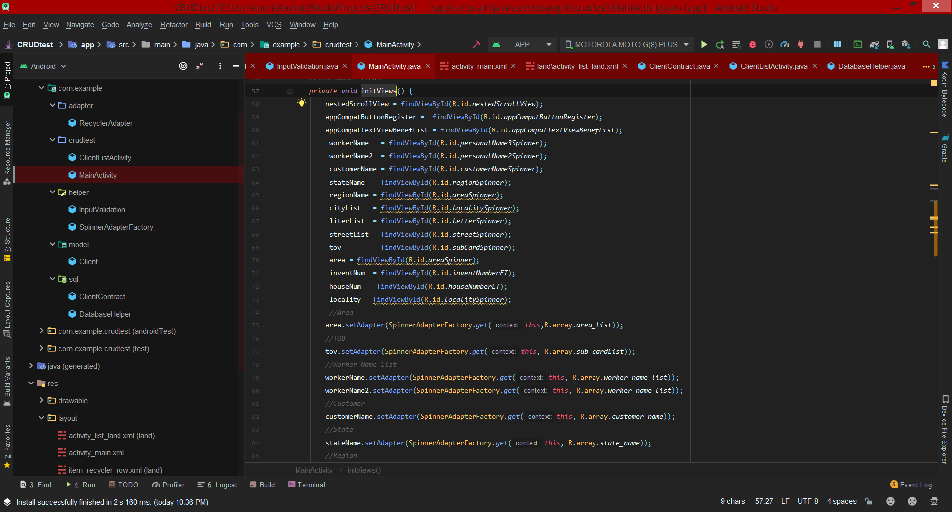Viewport: 952px width, 512px height.
Task: Sync project with Gradle files elephant icon
Action: pos(874,44)
